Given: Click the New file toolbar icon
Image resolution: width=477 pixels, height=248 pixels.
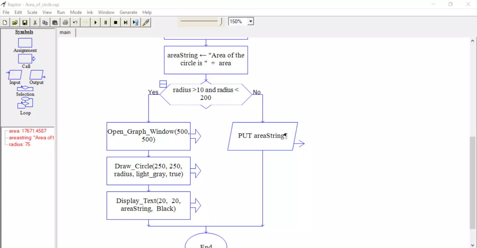Looking at the screenshot, I should (x=5, y=22).
